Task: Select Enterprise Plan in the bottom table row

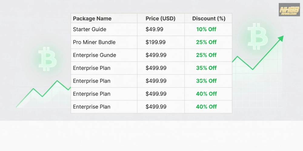Action: click(x=92, y=107)
